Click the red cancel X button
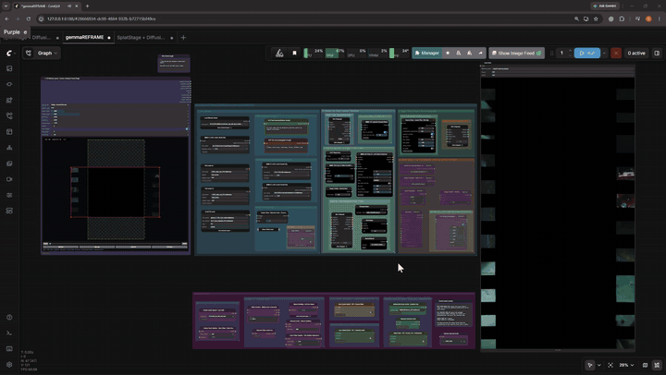Screen dimensions: 666x375 (x=616, y=53)
